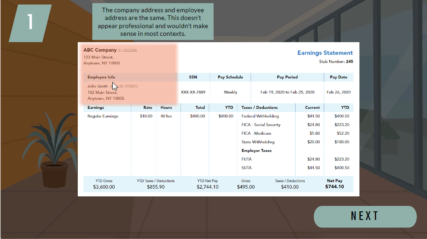Select the Feb 26, 2020 pay date
Screen dimensions: 427x239
tap(338, 92)
